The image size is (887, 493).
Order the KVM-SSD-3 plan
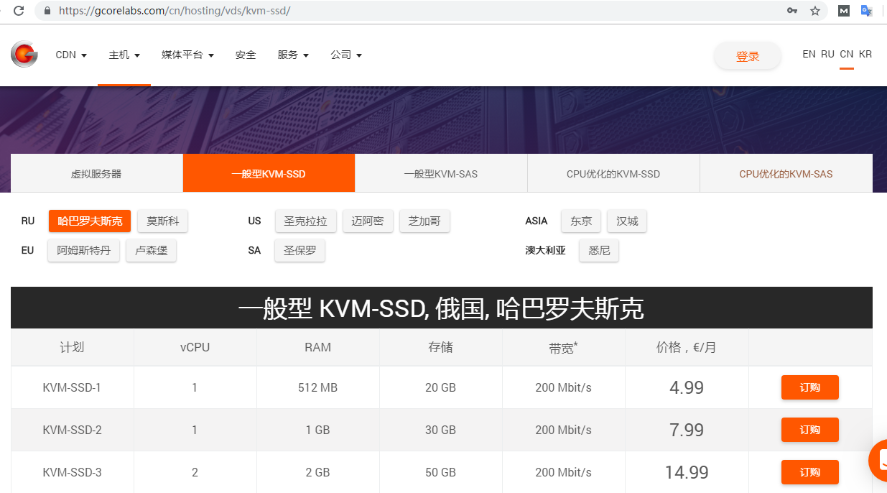coord(810,472)
